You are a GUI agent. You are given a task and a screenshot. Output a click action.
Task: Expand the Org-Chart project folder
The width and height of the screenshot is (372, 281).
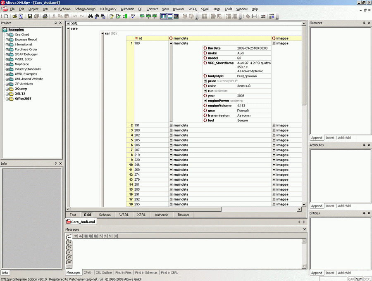7,35
